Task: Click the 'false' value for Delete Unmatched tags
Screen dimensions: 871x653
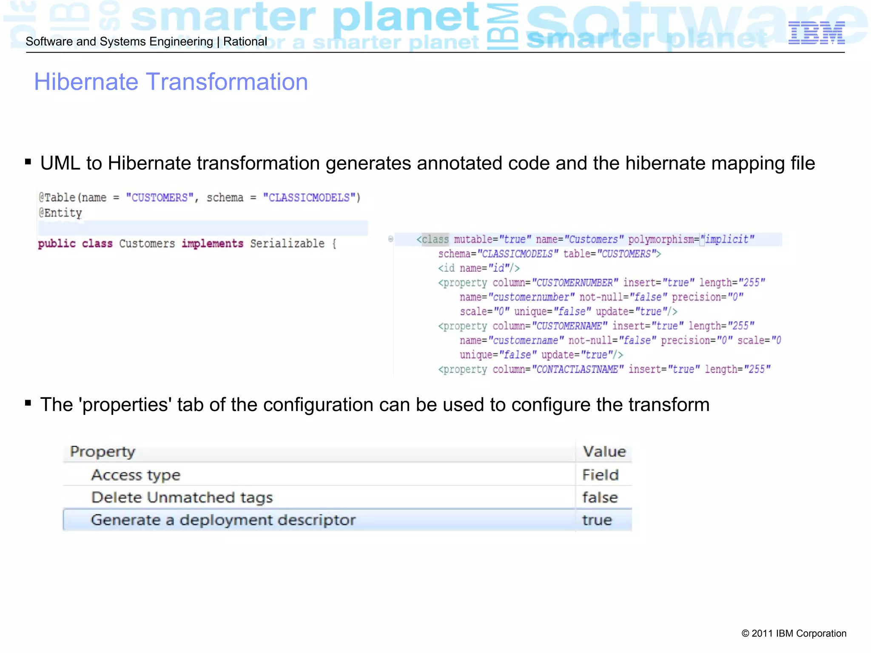Action: tap(600, 497)
